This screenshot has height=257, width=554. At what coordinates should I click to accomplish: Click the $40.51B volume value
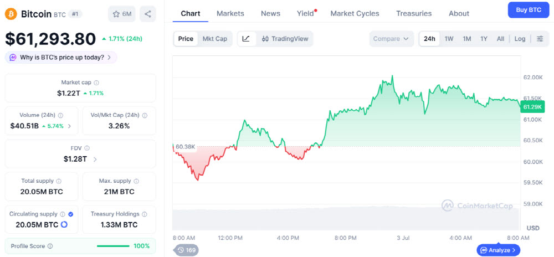click(24, 126)
